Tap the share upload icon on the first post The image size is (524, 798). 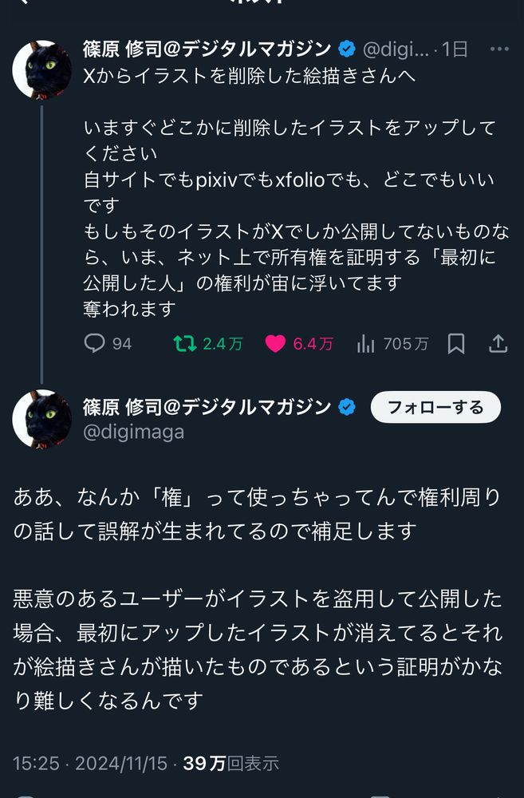[x=498, y=343]
